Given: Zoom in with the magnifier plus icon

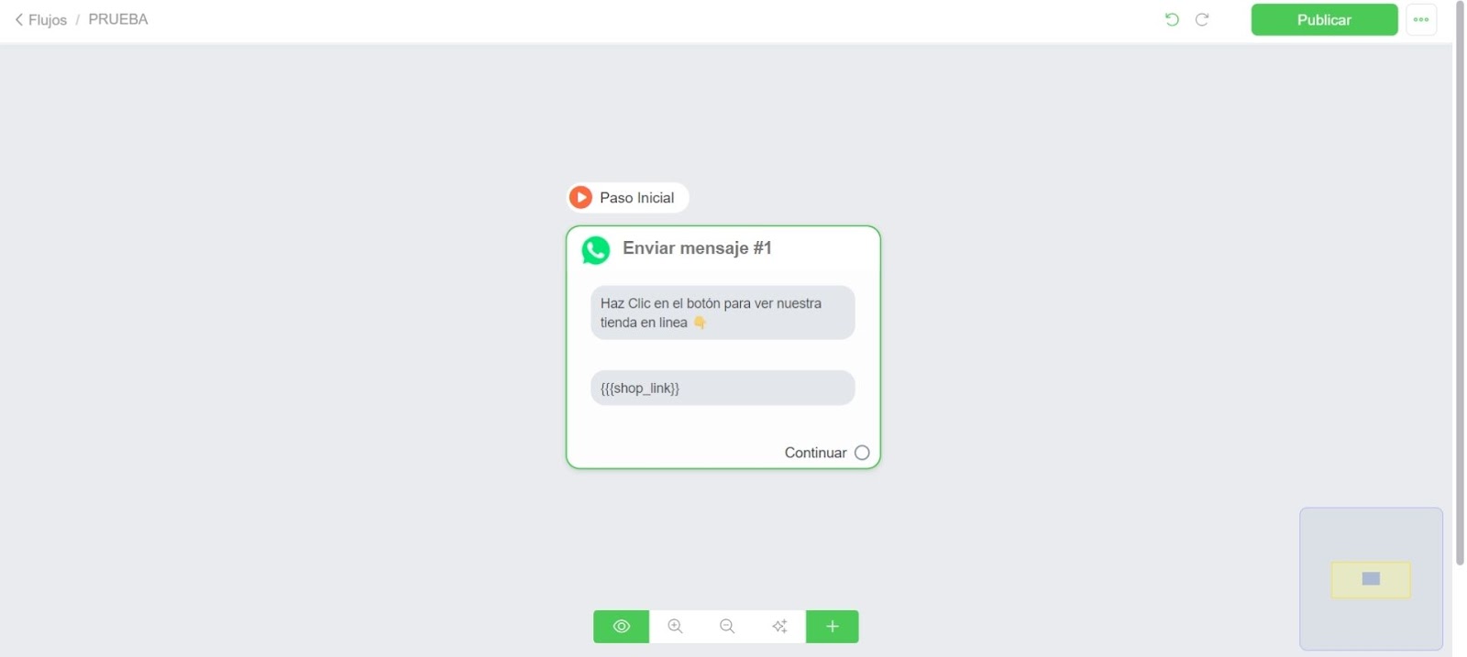Looking at the screenshot, I should 675,627.
